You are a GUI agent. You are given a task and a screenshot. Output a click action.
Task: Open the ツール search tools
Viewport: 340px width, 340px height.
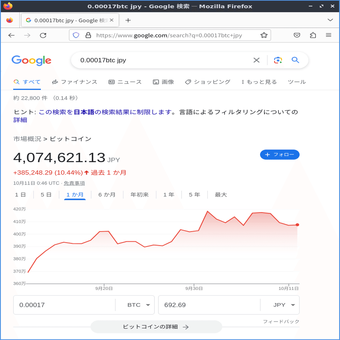(297, 82)
